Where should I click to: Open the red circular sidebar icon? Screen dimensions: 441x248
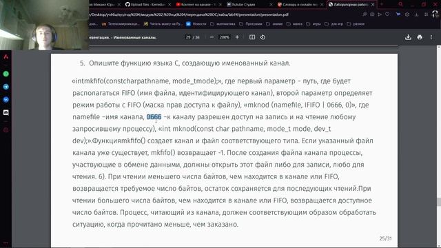[6, 130]
